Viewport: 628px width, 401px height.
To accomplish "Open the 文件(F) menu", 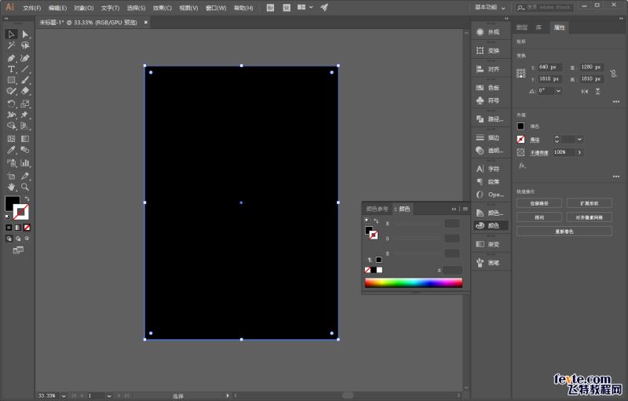I will pyautogui.click(x=32, y=8).
